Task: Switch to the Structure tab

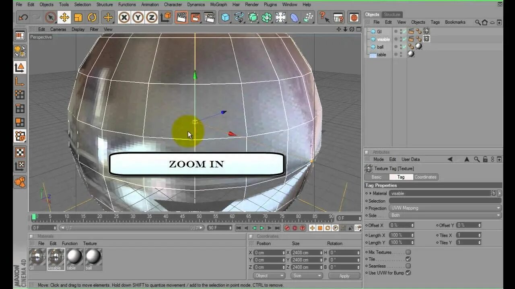Action: coord(392,14)
